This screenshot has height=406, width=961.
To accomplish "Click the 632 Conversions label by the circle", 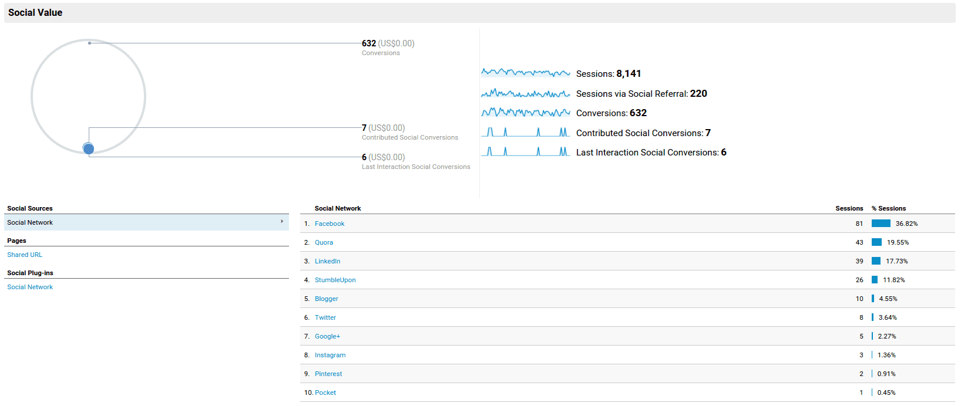I will [388, 48].
